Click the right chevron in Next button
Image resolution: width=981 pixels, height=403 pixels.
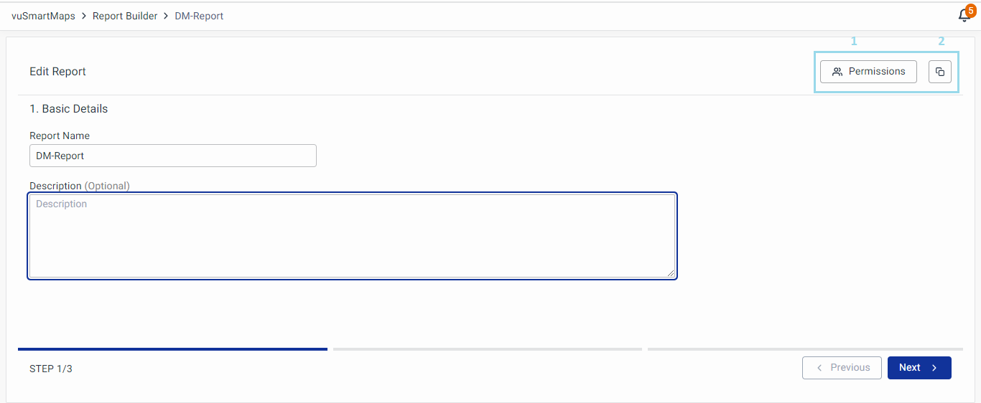[934, 368]
